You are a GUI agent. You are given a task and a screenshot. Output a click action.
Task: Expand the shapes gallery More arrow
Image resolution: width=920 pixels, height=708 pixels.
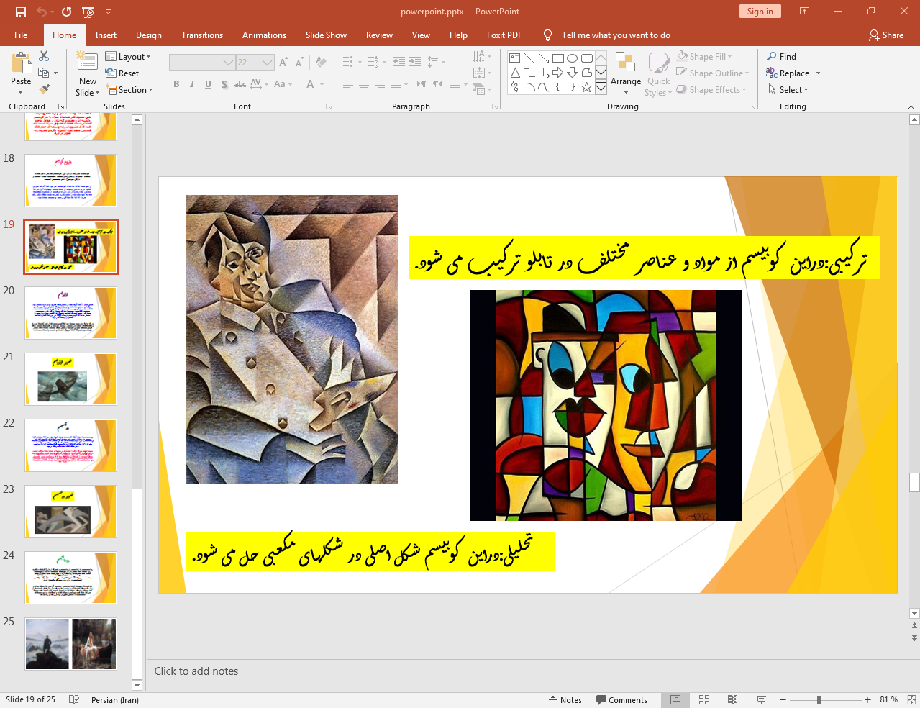coord(601,88)
